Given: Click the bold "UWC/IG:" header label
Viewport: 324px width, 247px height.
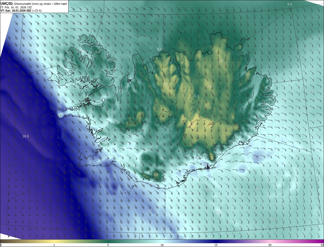Looking at the screenshot, I should [7, 4].
